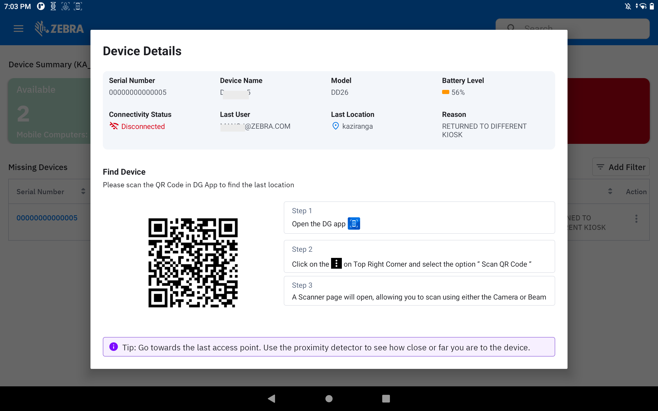Click the Zebra logo

click(x=59, y=28)
